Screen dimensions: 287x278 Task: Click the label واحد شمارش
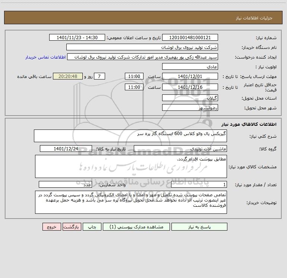pyautogui.click(x=112, y=185)
